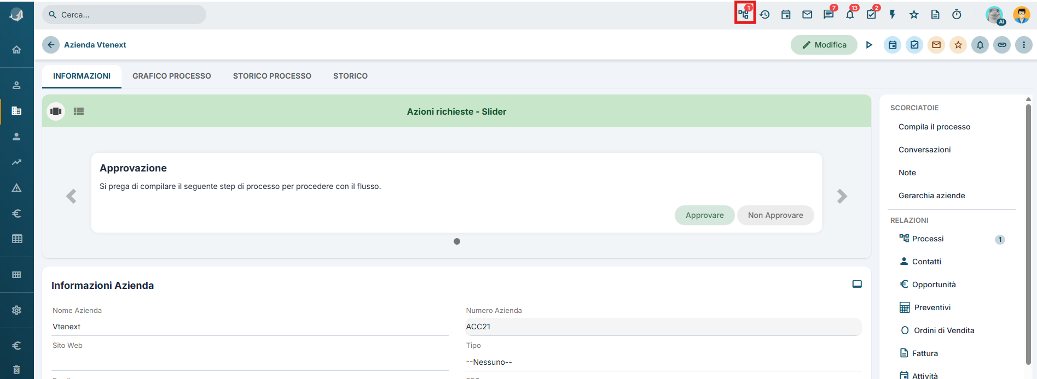Collapse the Informazioni Azienda block icon
The width and height of the screenshot is (1037, 379).
857,284
